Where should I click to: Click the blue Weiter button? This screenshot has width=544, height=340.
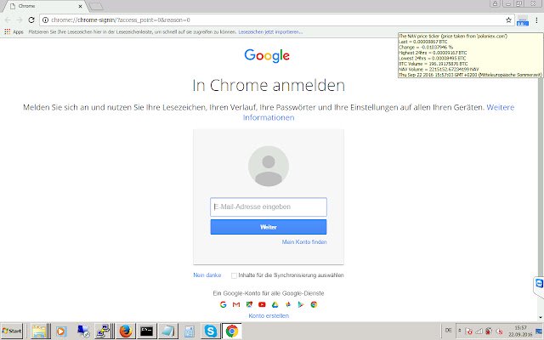pos(269,227)
